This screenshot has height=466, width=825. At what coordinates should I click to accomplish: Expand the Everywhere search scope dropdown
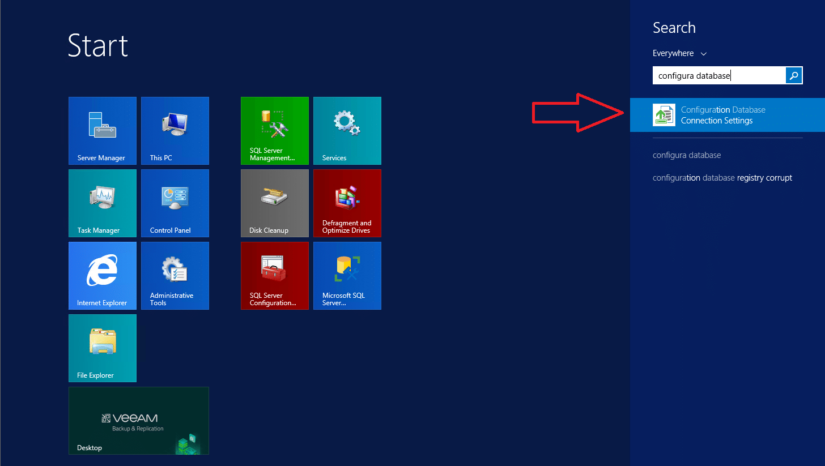(680, 53)
